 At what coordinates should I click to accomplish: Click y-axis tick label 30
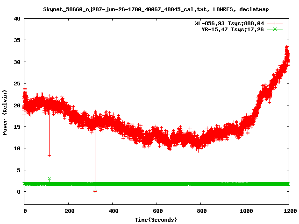point(17,62)
